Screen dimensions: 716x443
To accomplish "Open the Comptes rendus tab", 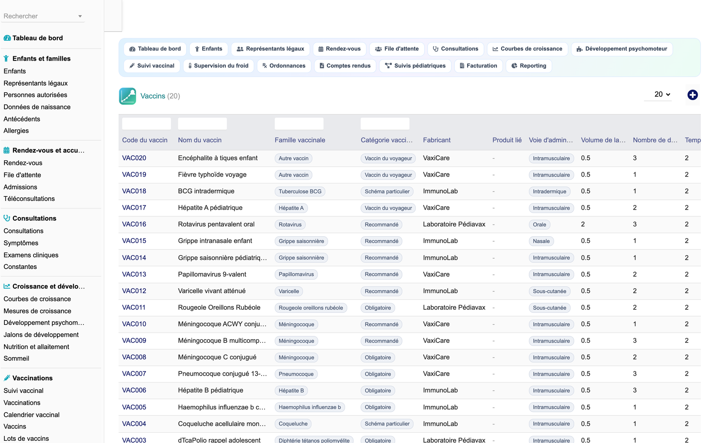I will click(345, 66).
